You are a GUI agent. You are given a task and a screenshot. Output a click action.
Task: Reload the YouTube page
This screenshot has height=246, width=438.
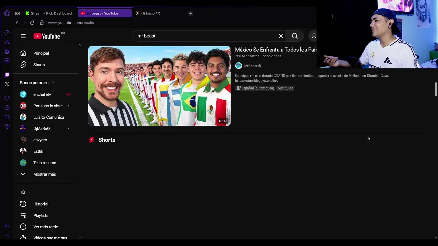32,23
